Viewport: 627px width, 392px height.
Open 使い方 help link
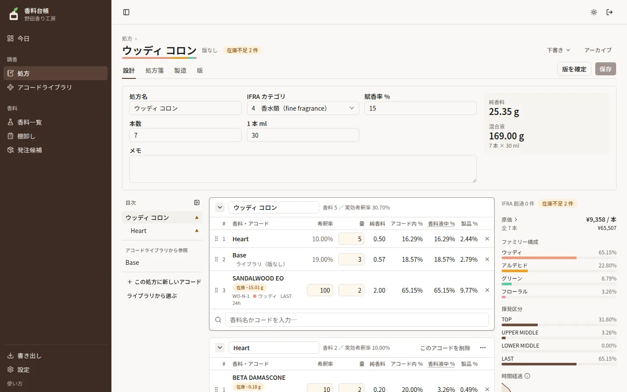point(15,384)
